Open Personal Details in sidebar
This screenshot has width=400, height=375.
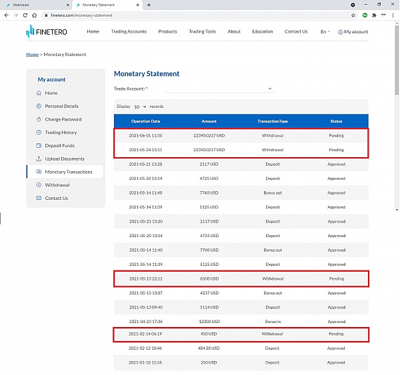[62, 106]
